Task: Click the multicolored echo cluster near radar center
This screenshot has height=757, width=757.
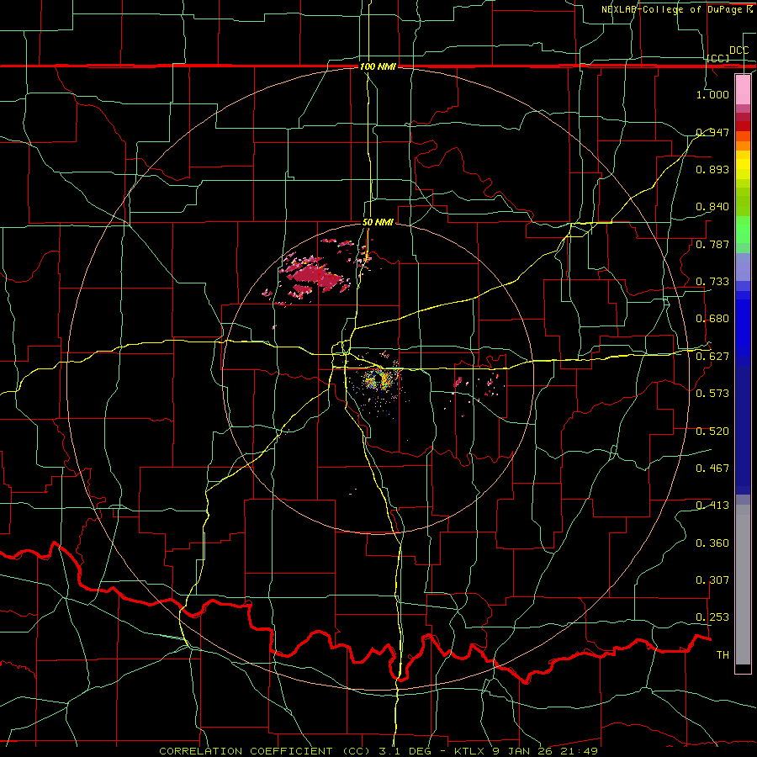Action: tap(378, 380)
